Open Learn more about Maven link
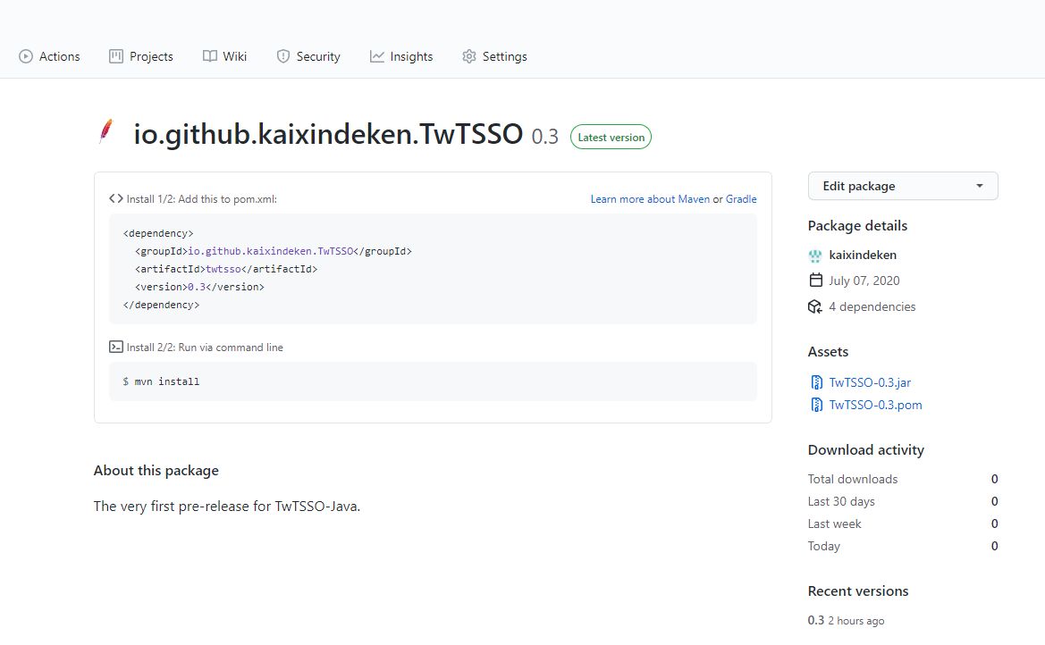This screenshot has height=645, width=1045. tap(650, 199)
